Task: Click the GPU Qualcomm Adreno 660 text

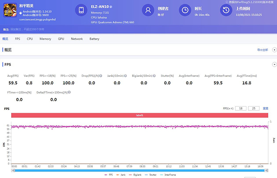Action: click(x=112, y=23)
